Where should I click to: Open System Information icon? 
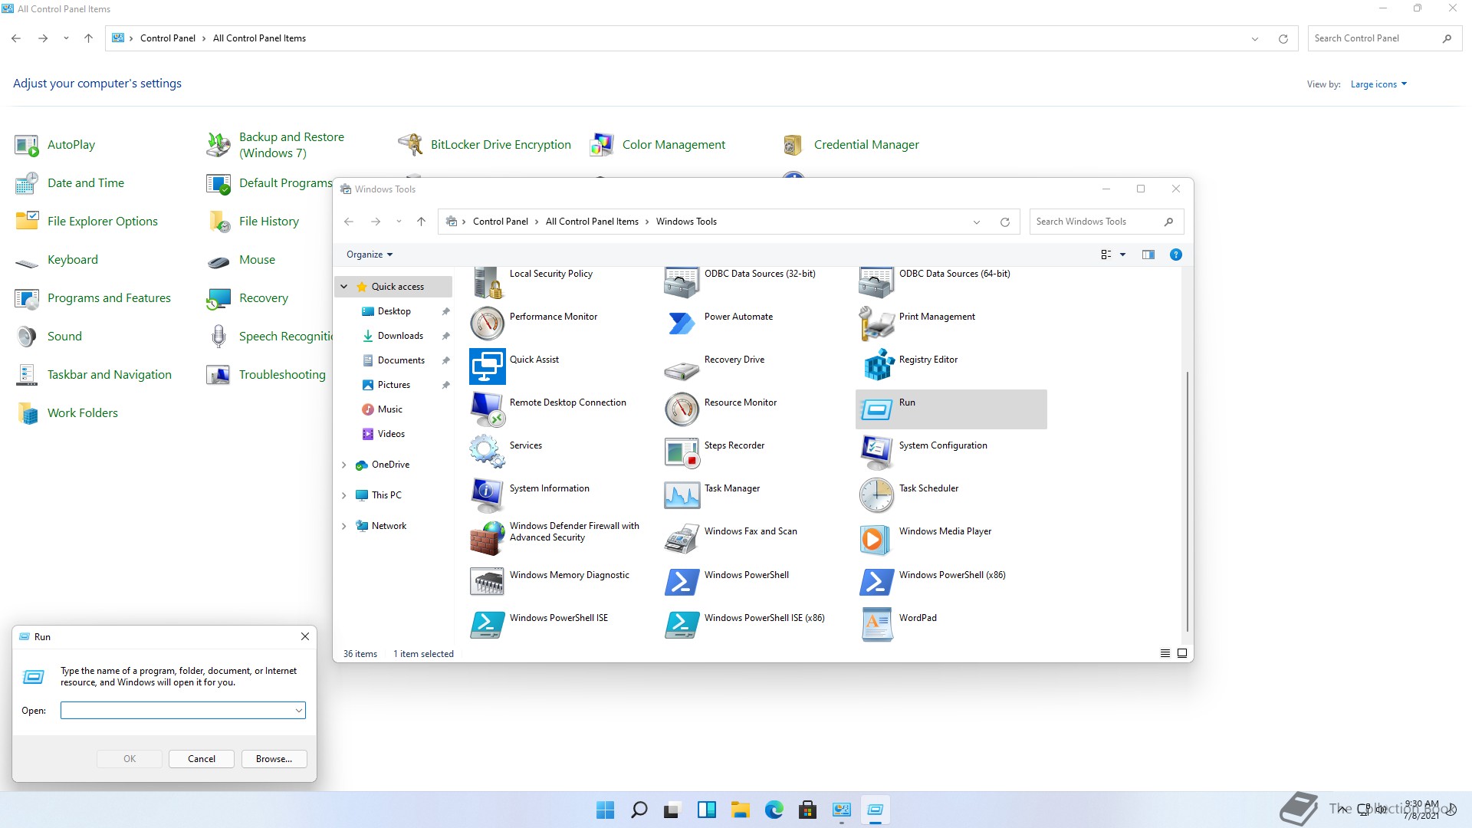pos(487,495)
